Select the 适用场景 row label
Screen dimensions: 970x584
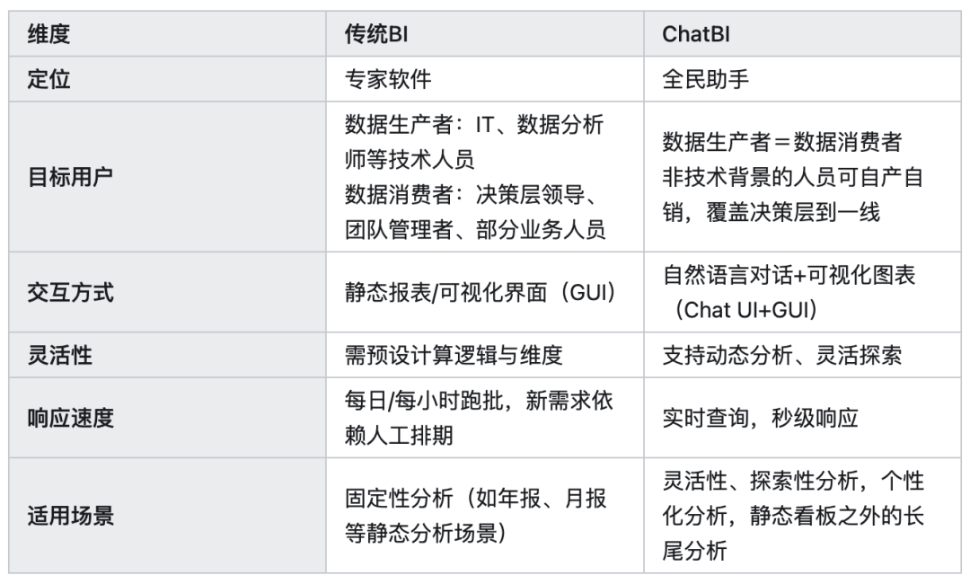[168, 516]
